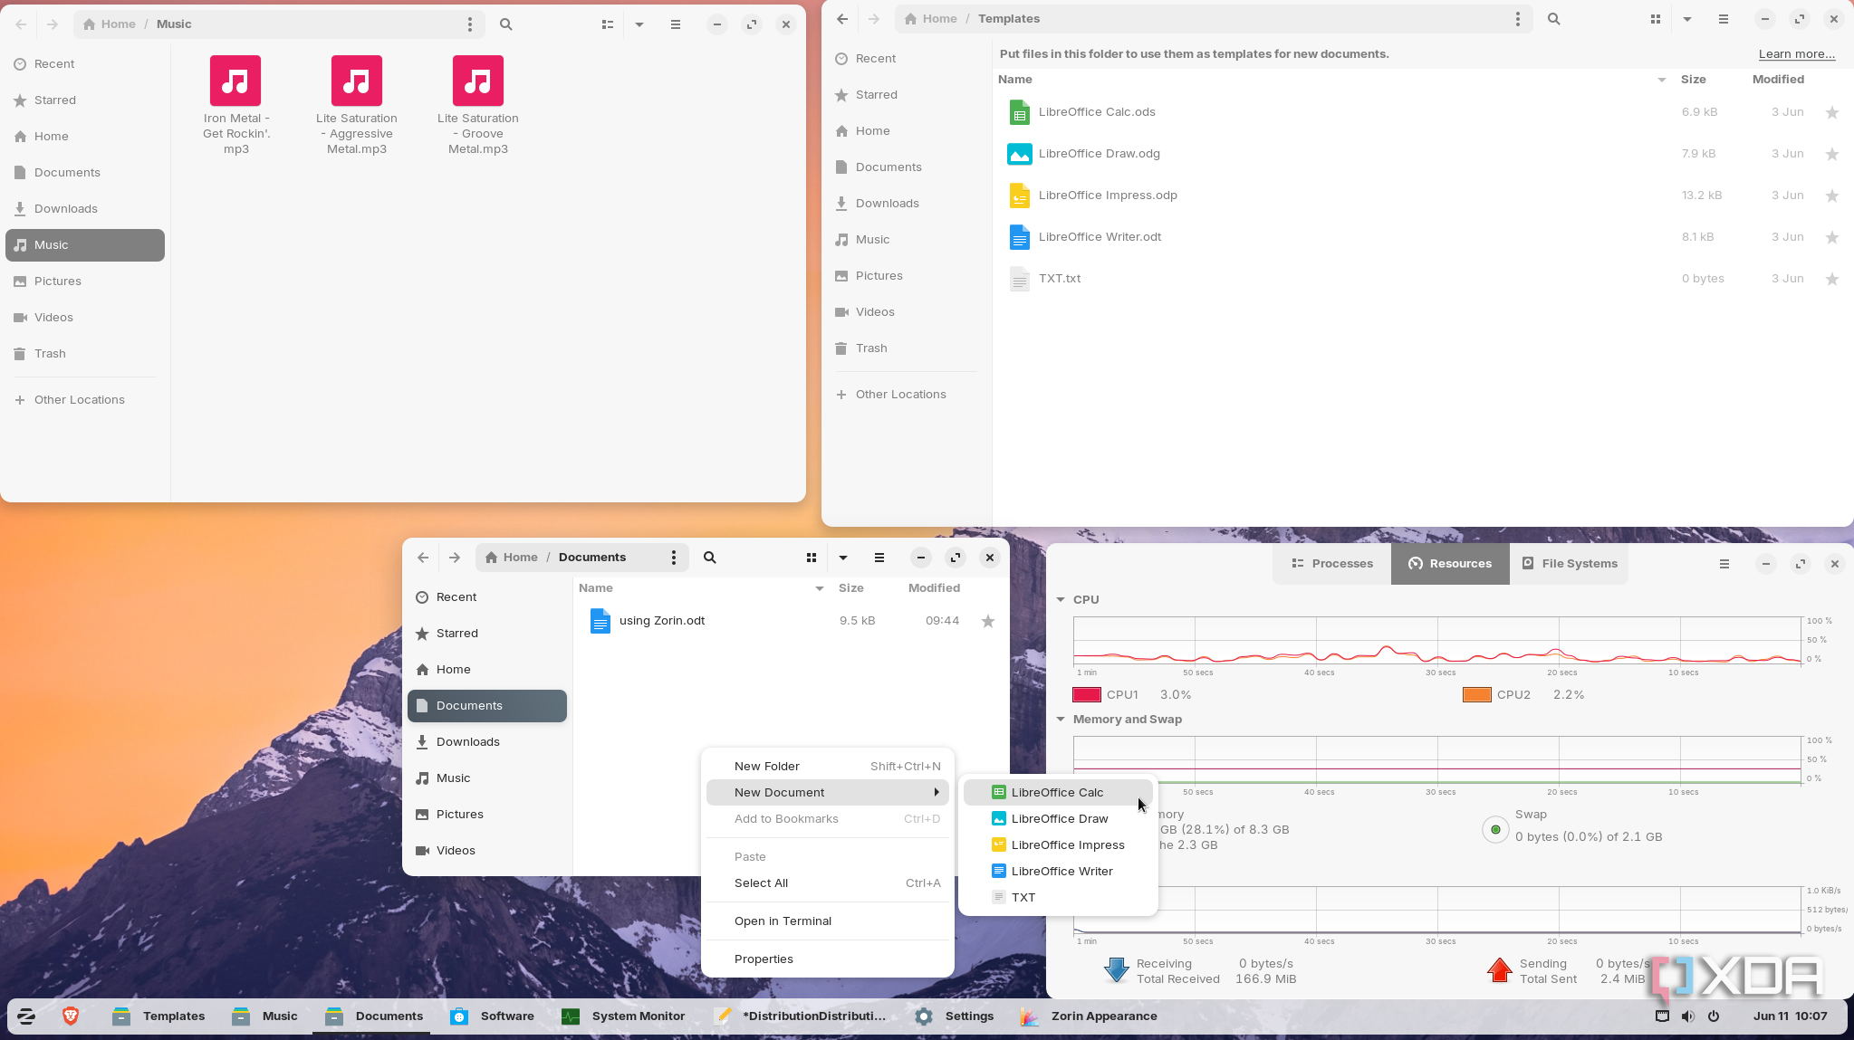Open Downloads in Music window sidebar
This screenshot has height=1040, width=1854.
(85, 209)
